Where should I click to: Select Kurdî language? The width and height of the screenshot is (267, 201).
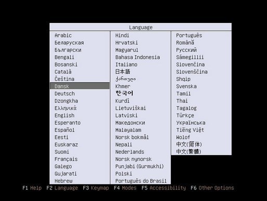point(122,101)
